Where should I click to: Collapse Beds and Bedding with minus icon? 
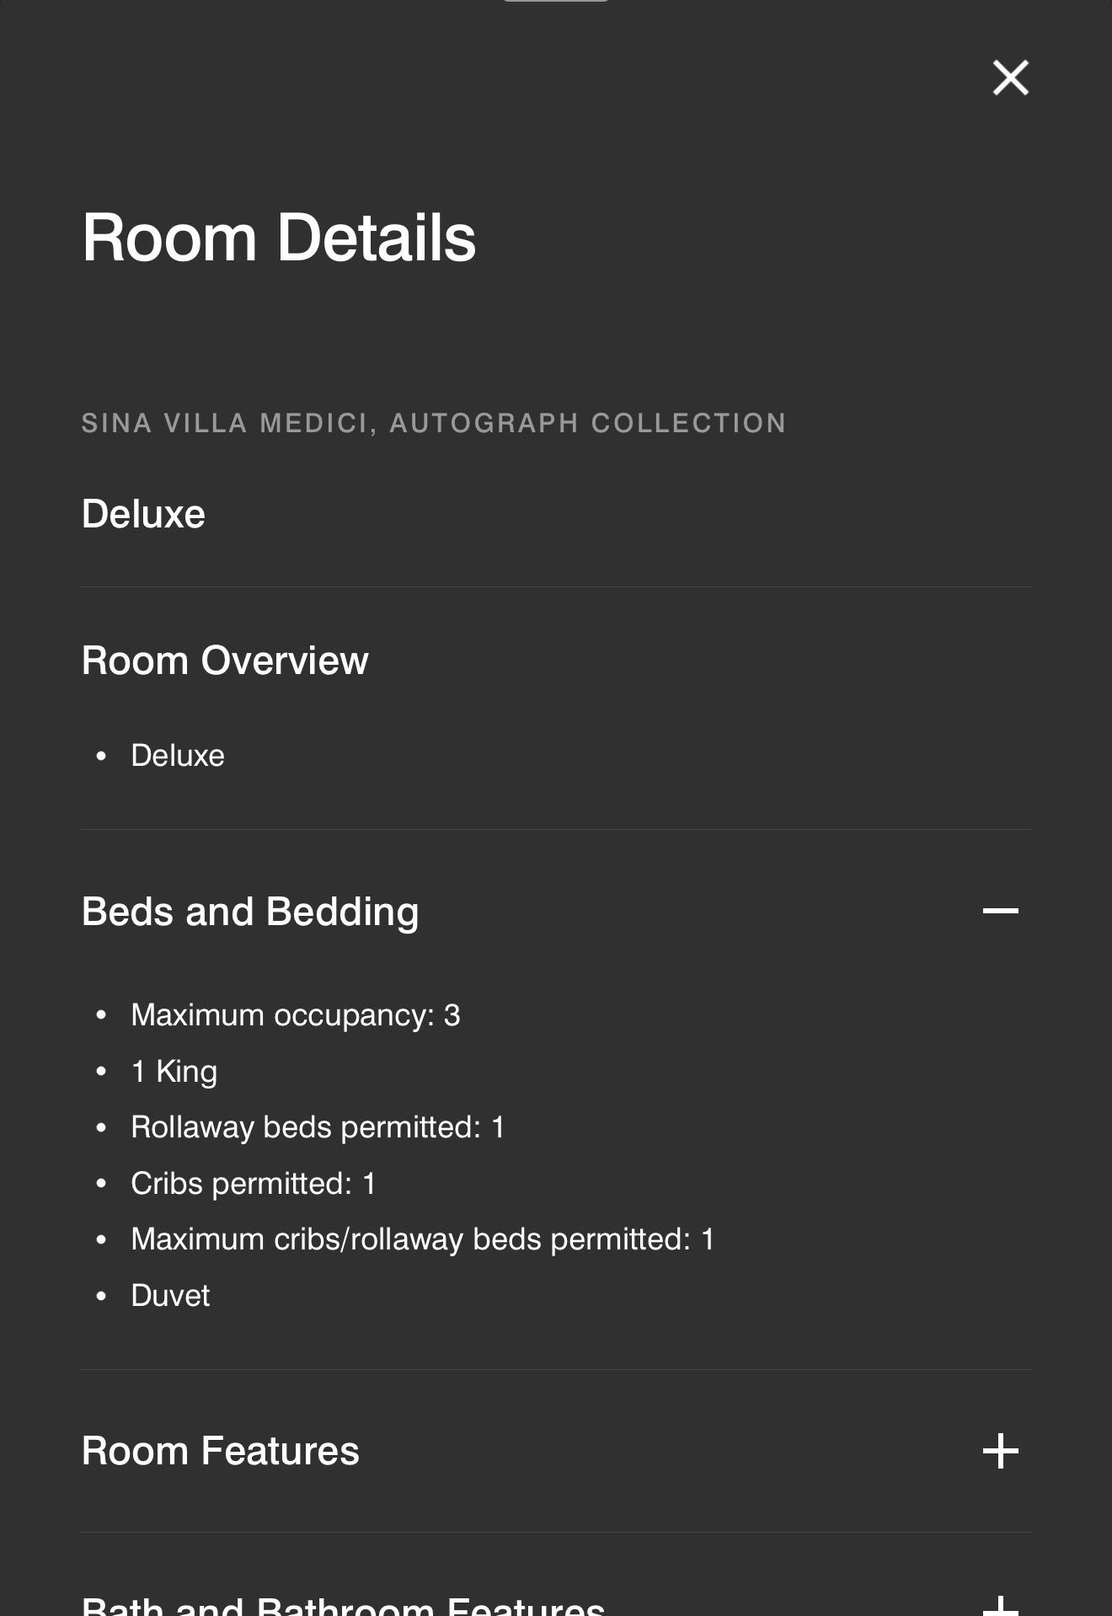[x=1000, y=911]
